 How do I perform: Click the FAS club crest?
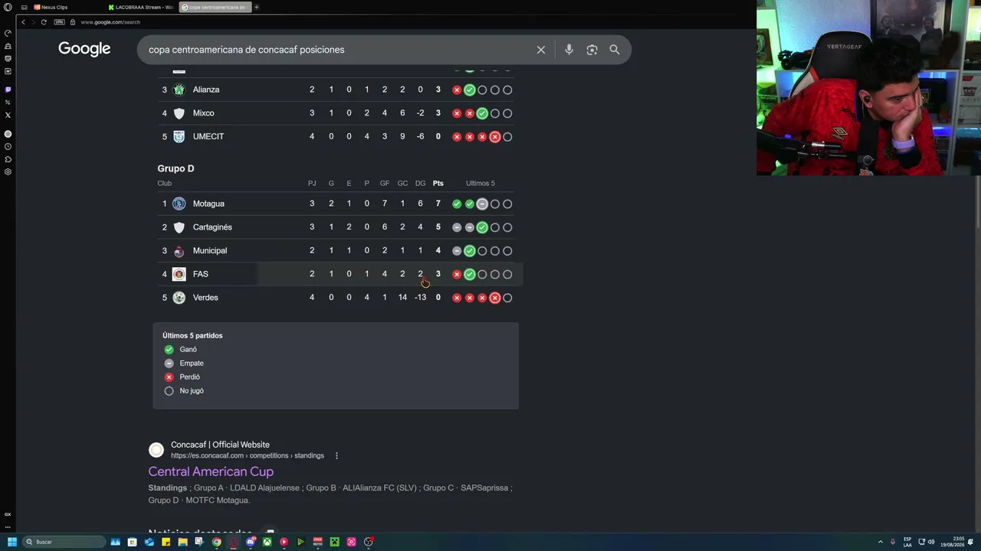[179, 274]
